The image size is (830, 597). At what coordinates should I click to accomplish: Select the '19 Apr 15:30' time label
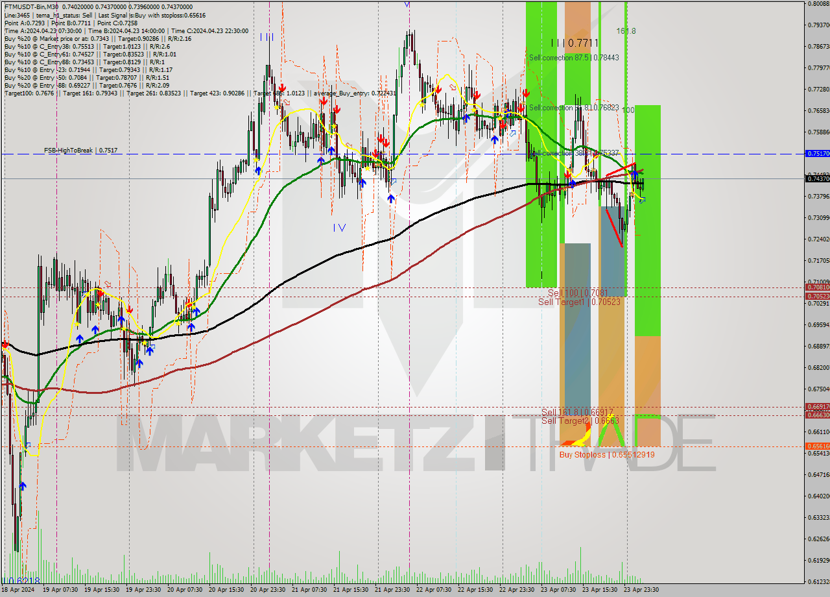(101, 590)
